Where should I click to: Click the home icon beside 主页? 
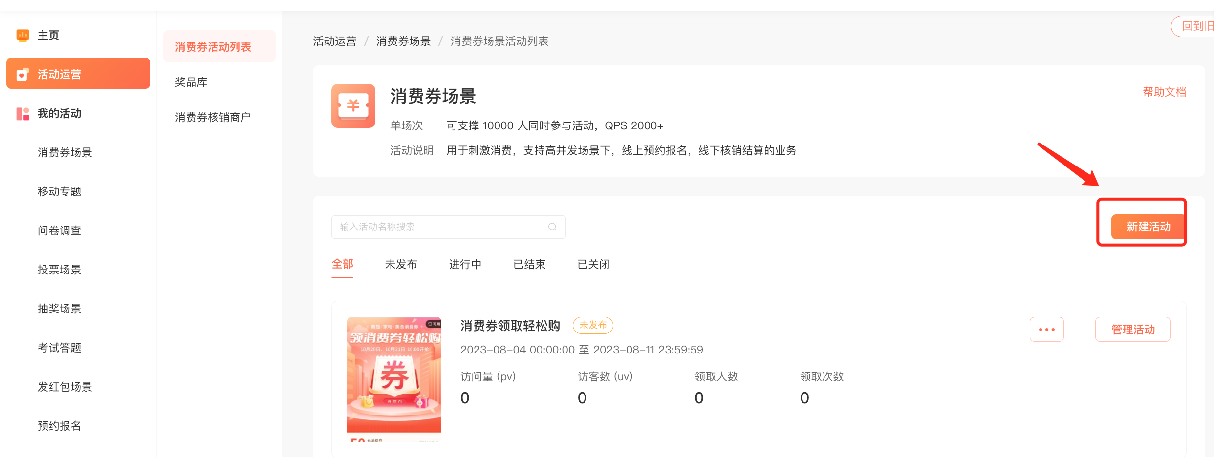coord(22,35)
